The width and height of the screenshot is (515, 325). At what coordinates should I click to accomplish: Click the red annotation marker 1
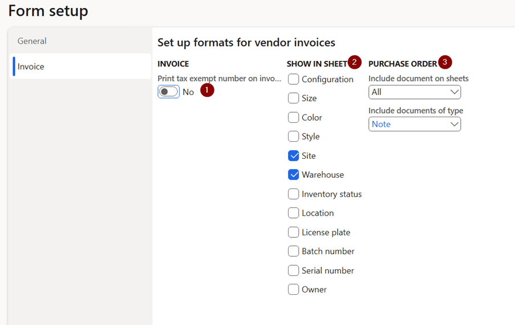coord(207,90)
